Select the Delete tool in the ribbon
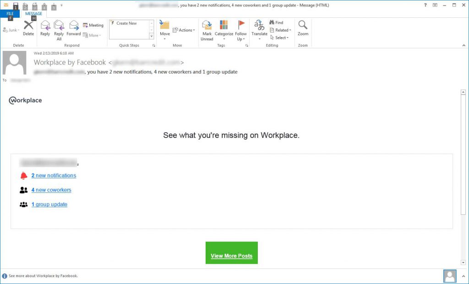Screen dimensions: 469x284 (28, 28)
